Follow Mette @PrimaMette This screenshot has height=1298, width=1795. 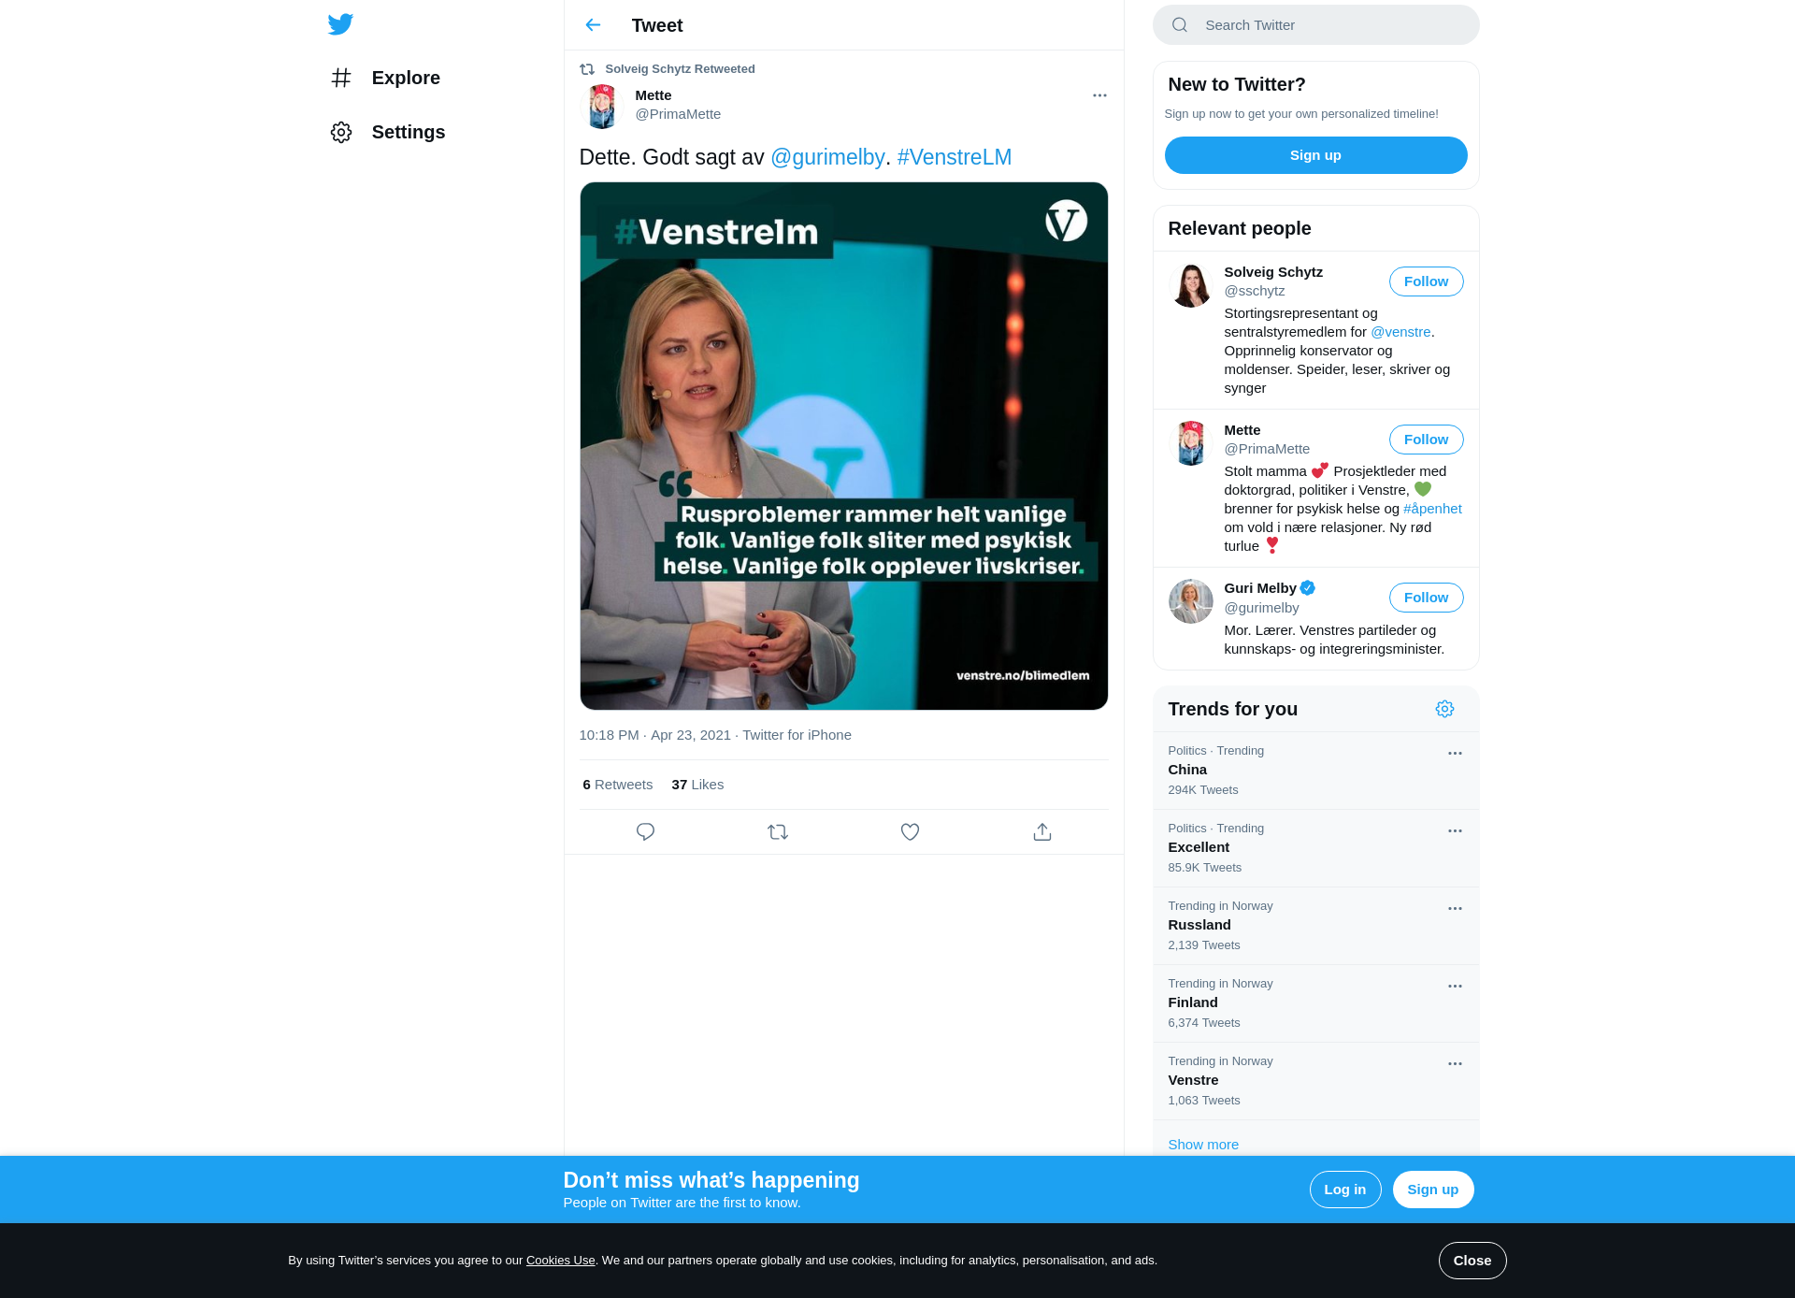point(1426,440)
